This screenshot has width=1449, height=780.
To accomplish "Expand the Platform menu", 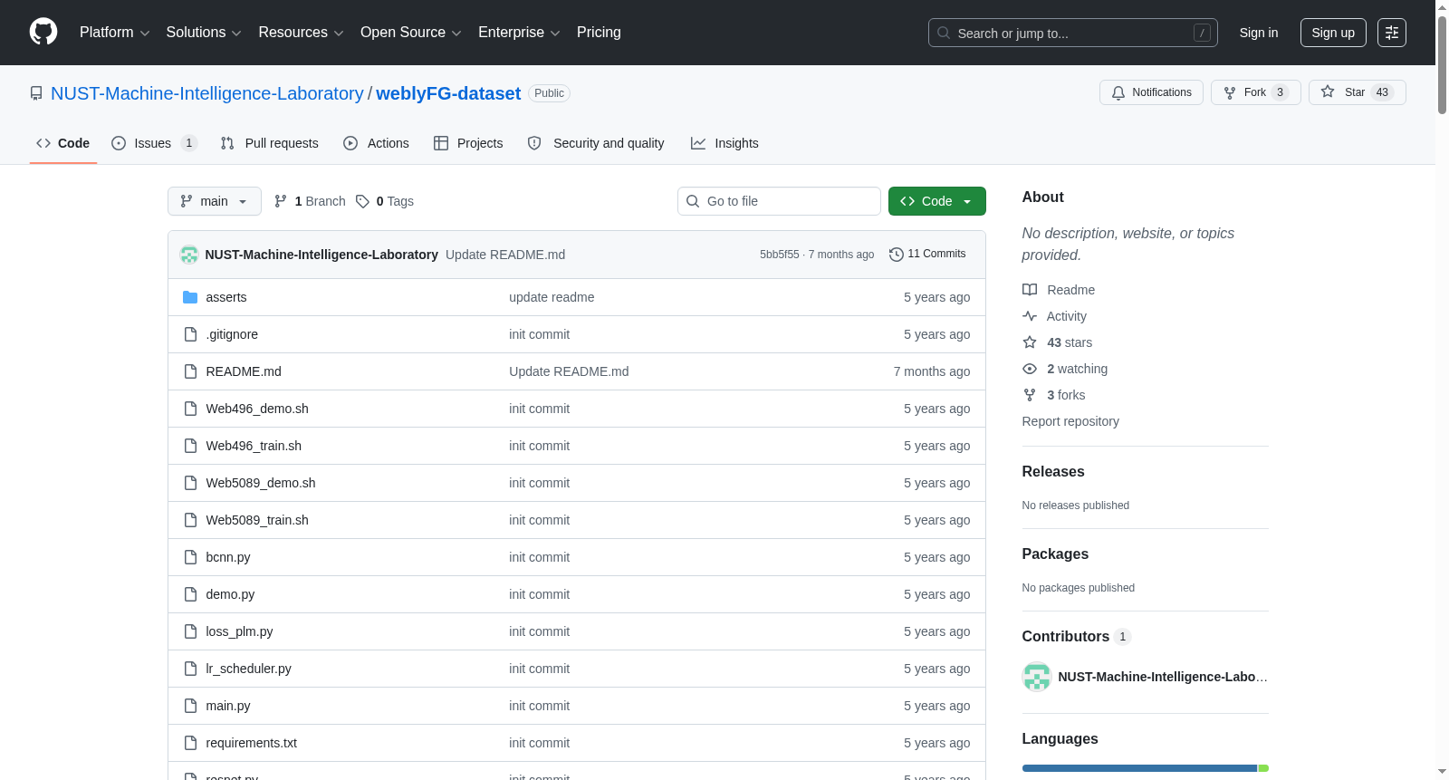I will pyautogui.click(x=114, y=33).
